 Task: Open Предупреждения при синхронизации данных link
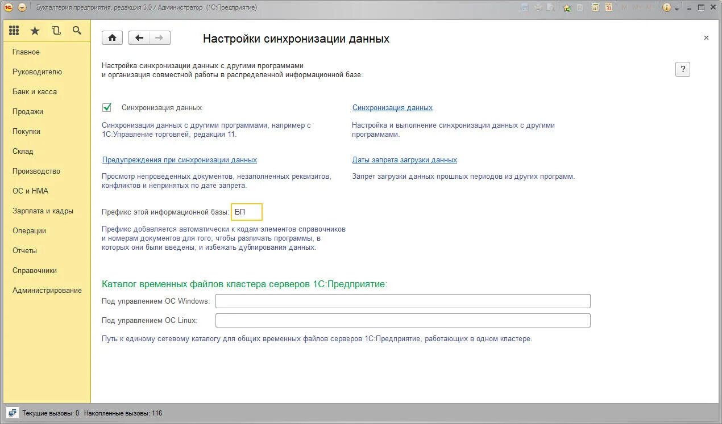179,159
